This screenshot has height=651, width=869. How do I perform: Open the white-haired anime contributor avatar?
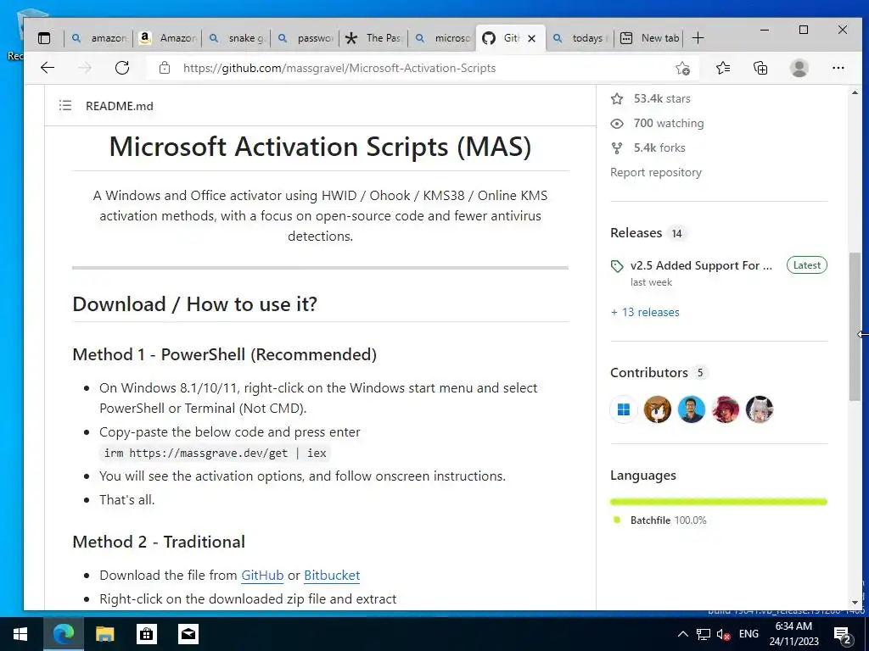760,409
